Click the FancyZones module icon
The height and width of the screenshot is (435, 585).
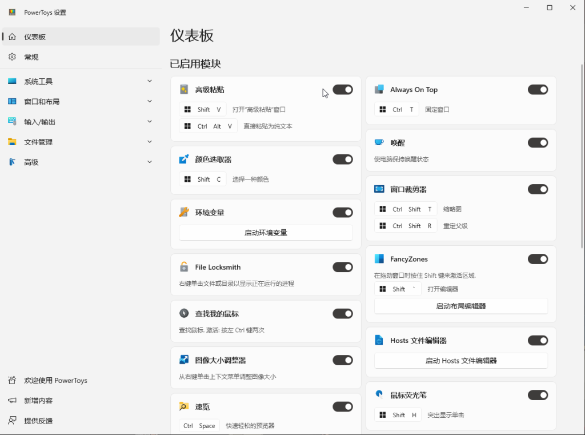[x=379, y=258]
